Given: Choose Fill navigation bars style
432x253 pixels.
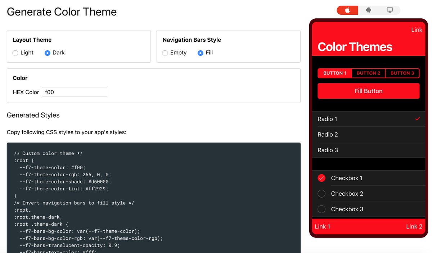Looking at the screenshot, I should [x=201, y=53].
